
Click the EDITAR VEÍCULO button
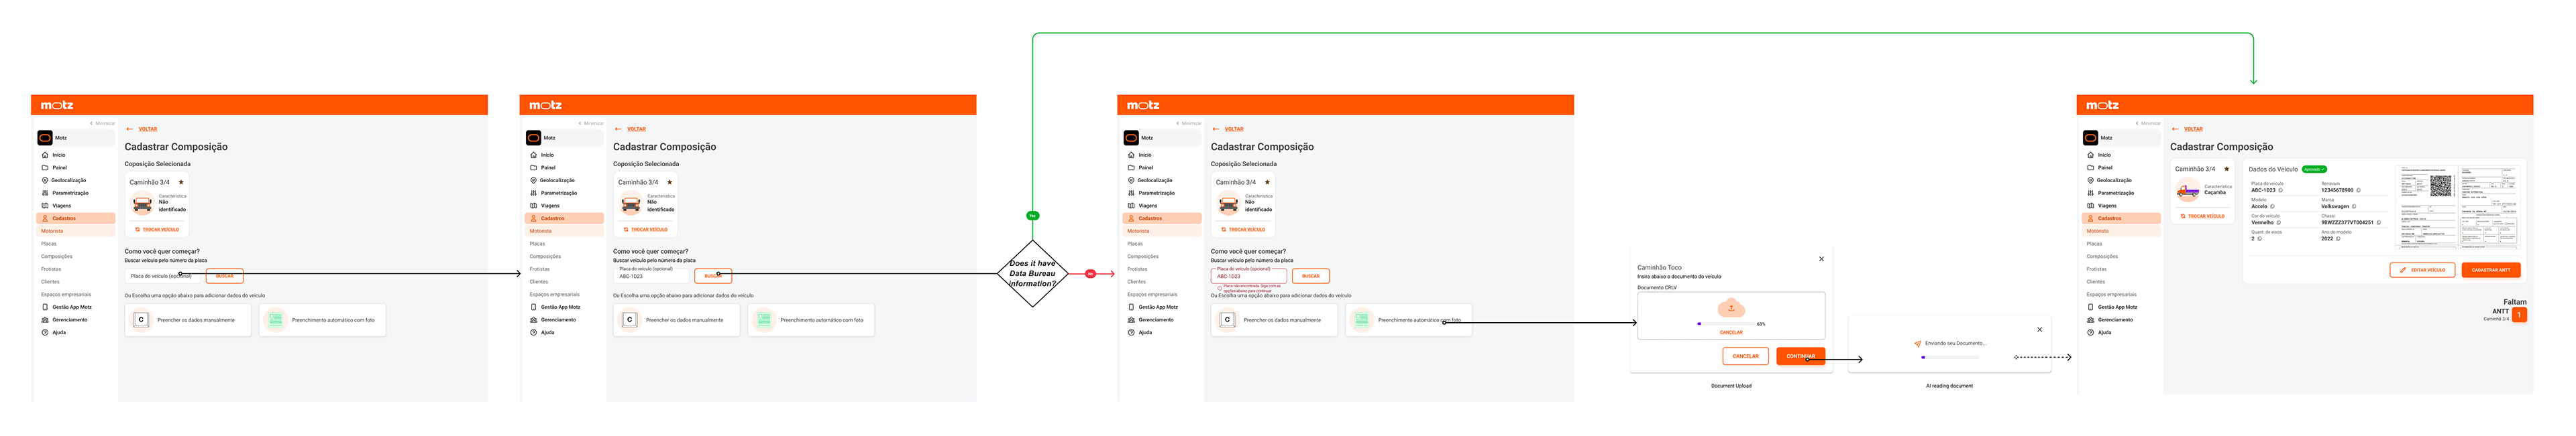[2422, 271]
